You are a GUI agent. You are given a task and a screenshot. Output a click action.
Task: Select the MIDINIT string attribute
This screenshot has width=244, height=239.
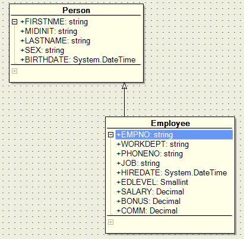point(49,31)
